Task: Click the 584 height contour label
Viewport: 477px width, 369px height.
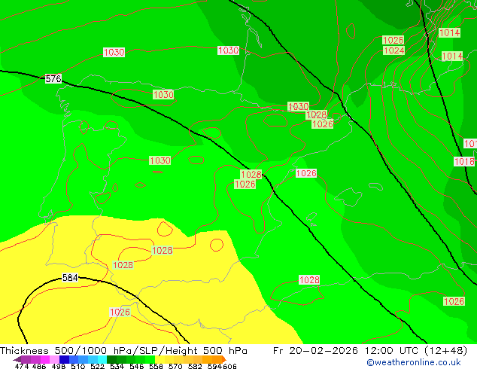Action: coord(70,278)
